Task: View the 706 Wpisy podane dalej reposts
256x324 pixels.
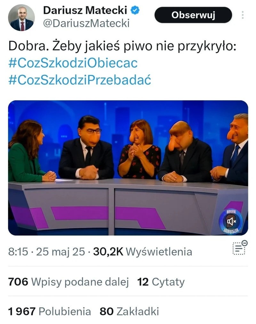Action: (68, 282)
